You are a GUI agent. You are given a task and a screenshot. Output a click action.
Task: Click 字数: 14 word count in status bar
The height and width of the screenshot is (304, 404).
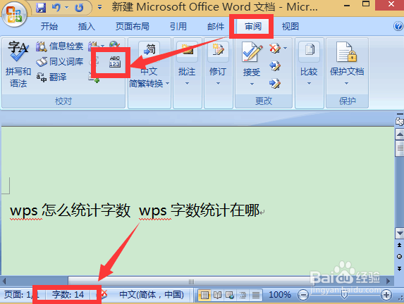coord(68,295)
